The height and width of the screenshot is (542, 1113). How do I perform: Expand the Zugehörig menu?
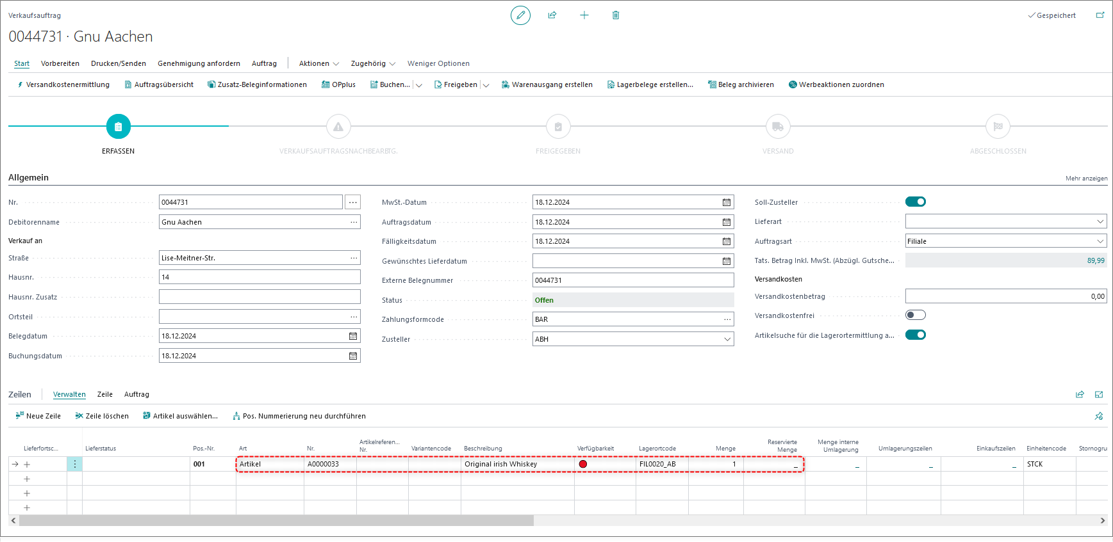(373, 63)
